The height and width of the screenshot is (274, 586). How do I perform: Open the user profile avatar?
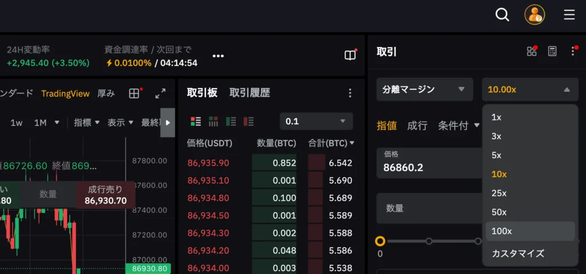534,15
